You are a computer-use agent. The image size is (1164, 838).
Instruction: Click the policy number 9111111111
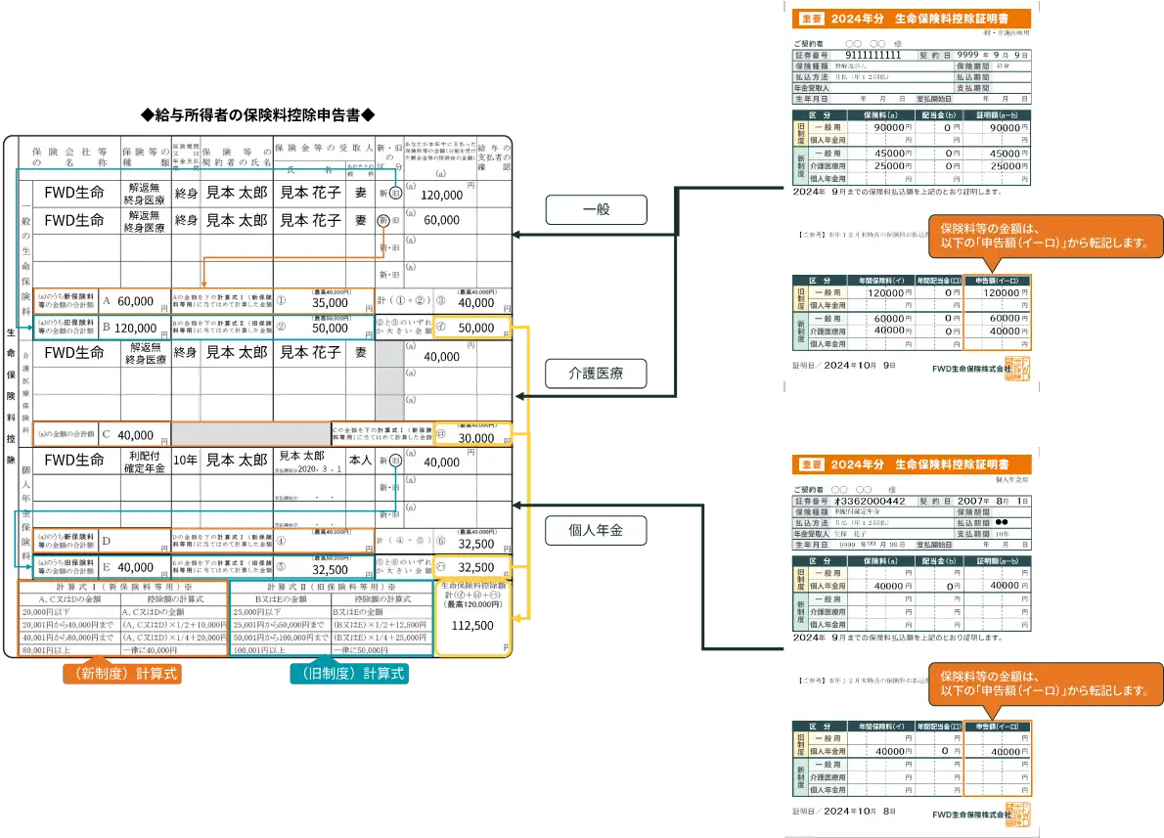pos(873,55)
